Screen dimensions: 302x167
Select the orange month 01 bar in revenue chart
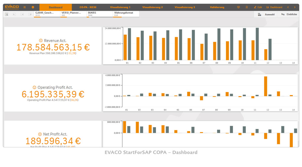[125, 47]
